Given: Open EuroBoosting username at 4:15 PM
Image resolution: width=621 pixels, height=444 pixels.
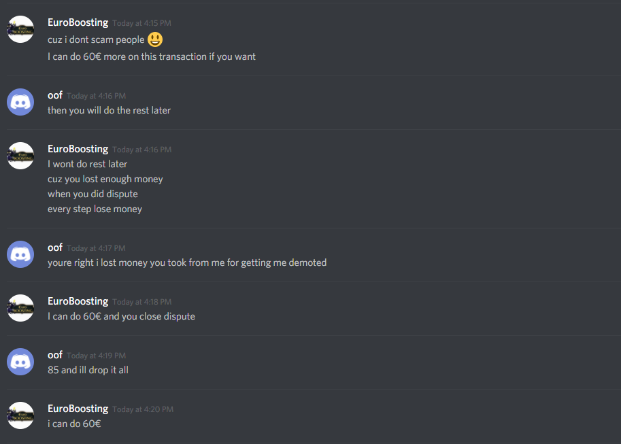Looking at the screenshot, I should (x=78, y=22).
